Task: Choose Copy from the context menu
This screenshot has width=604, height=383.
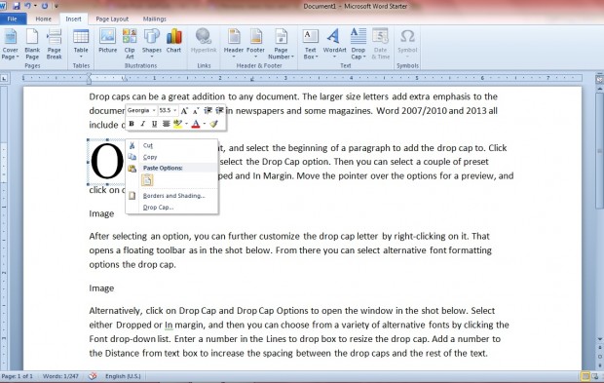Action: click(171, 157)
